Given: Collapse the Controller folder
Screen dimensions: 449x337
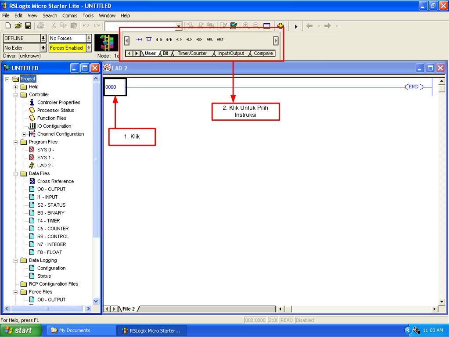Looking at the screenshot, I should click(15, 95).
